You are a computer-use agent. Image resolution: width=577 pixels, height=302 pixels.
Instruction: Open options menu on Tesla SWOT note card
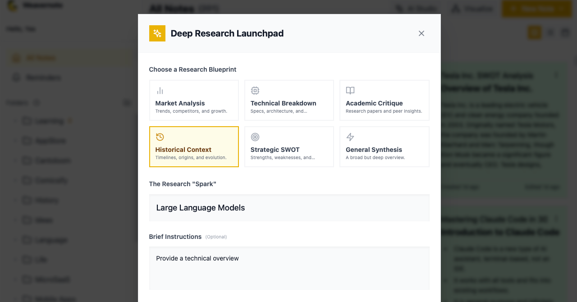(x=556, y=75)
